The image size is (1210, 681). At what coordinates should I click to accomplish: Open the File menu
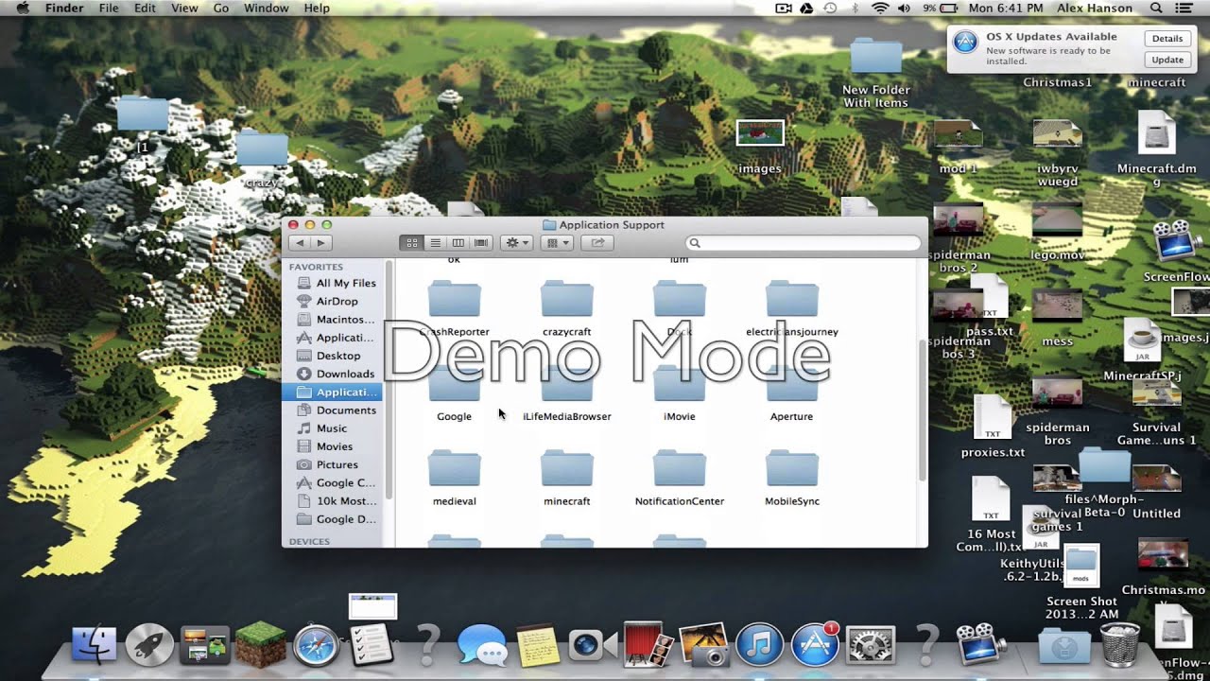click(x=109, y=9)
